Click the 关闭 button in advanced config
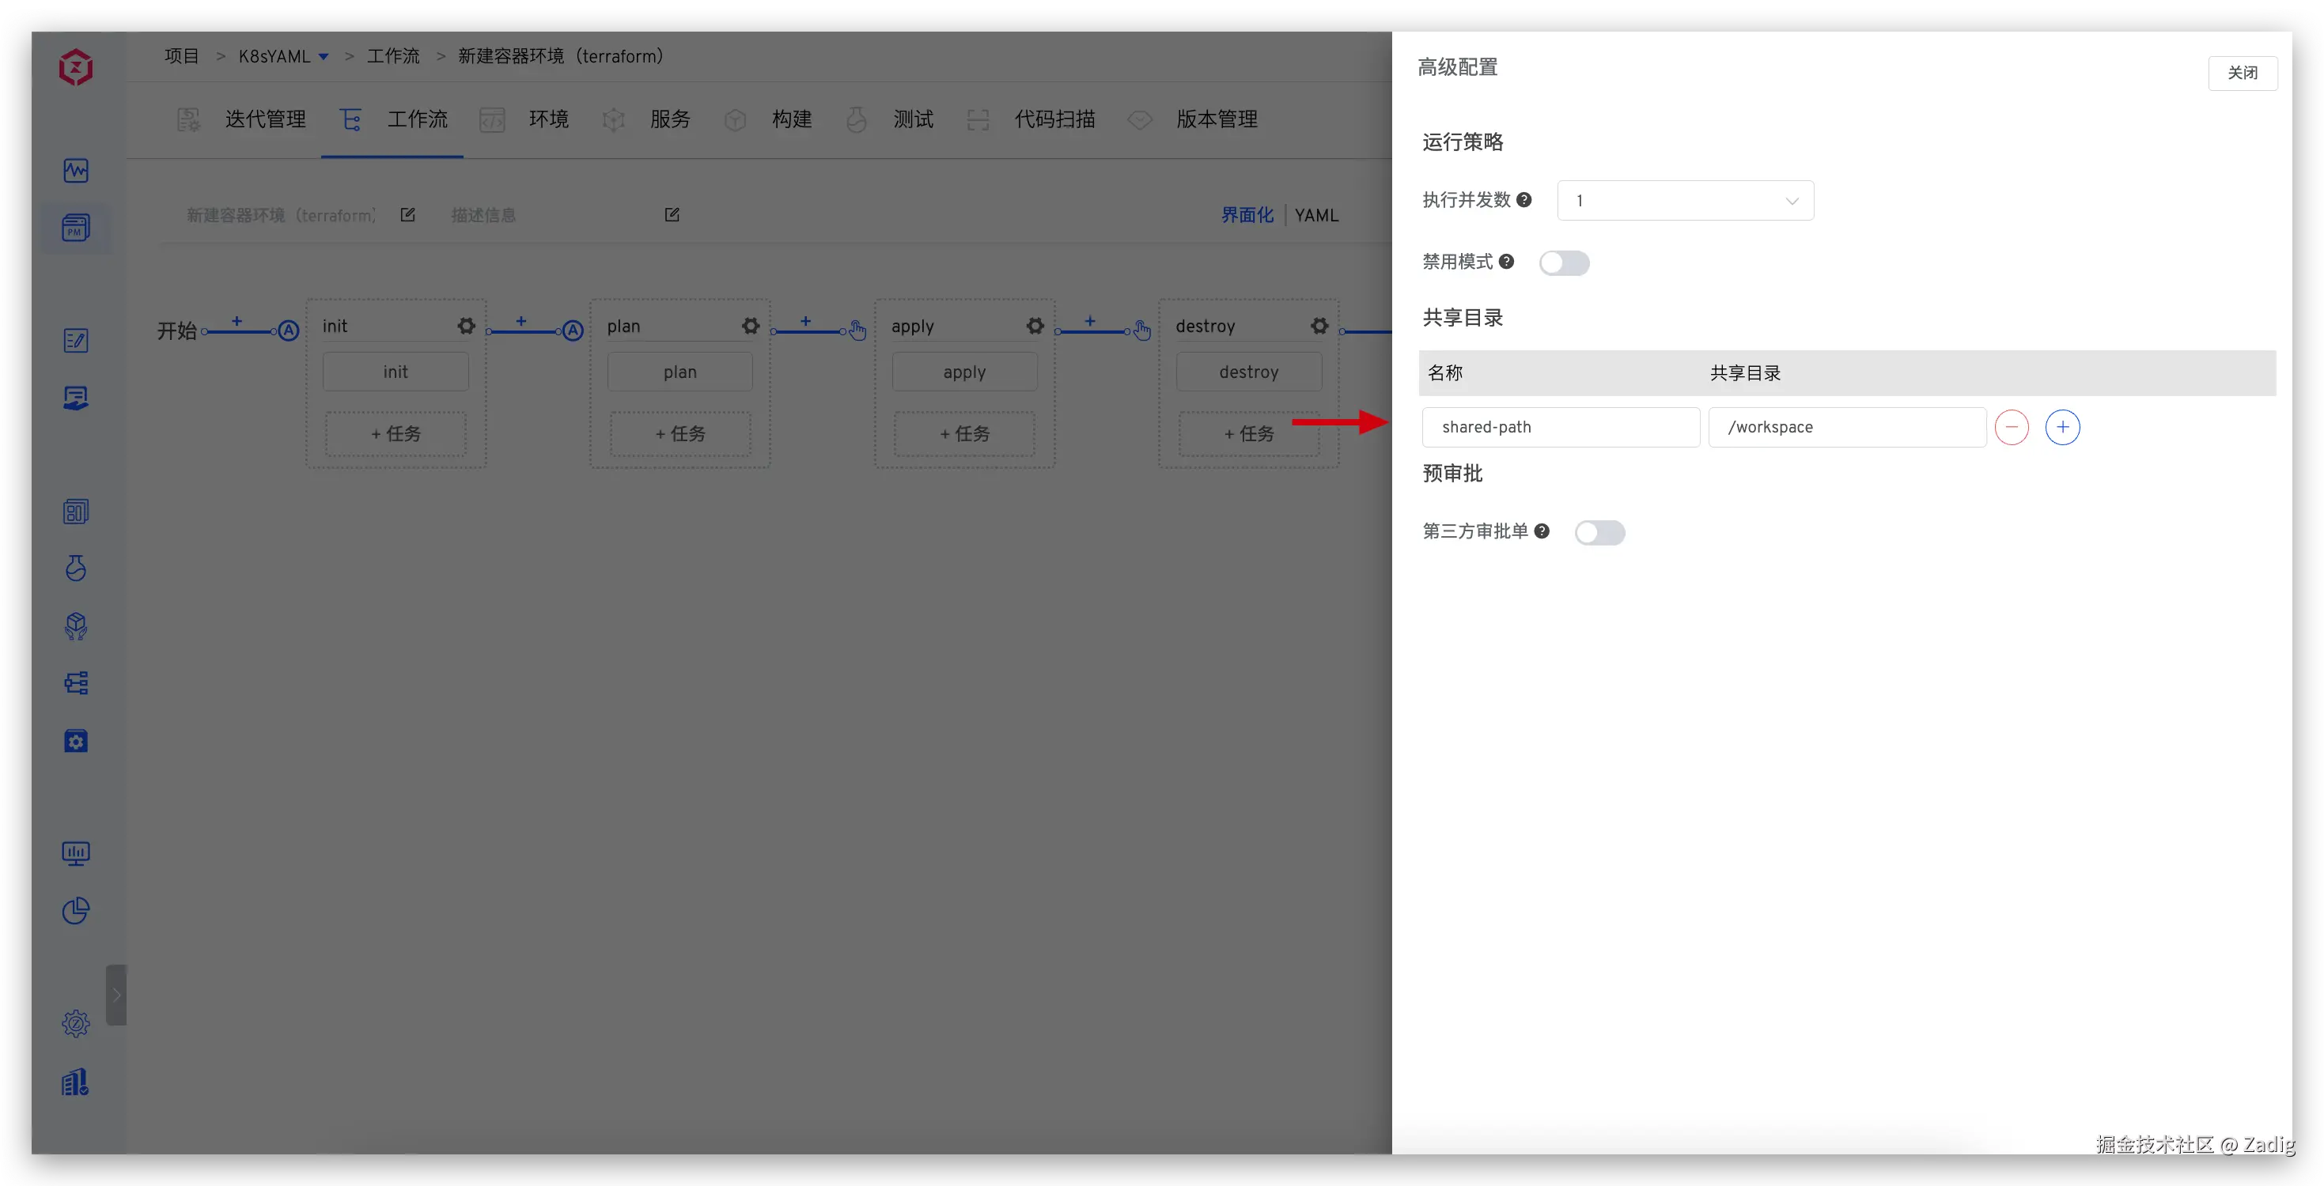Viewport: 2324px width, 1186px height. tap(2242, 73)
